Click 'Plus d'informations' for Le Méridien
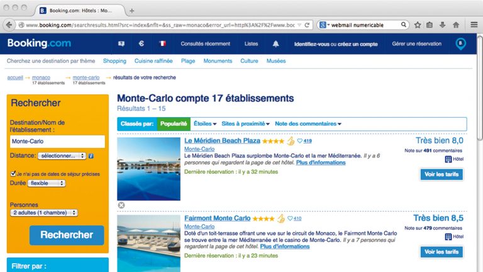483x272 pixels. [x=321, y=162]
